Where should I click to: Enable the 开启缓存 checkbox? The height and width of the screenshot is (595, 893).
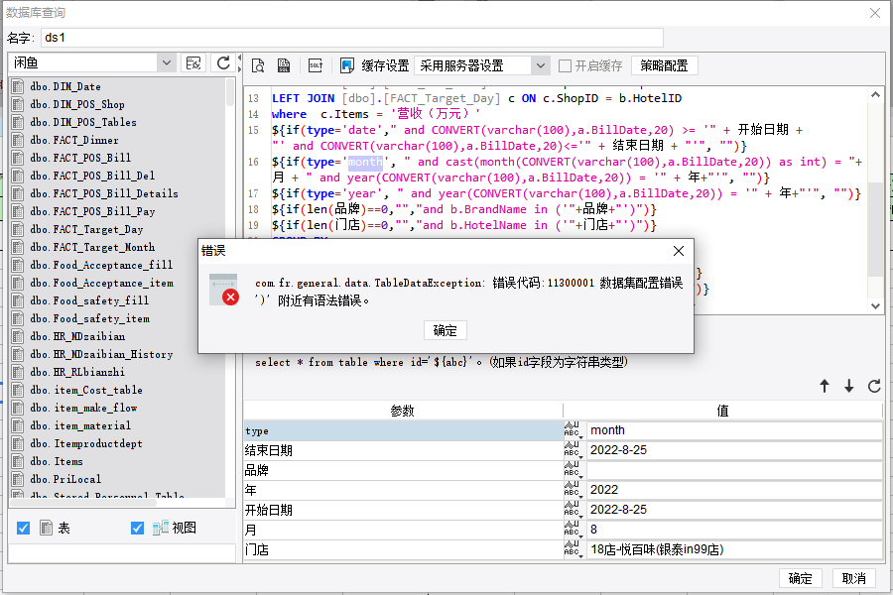pos(565,66)
